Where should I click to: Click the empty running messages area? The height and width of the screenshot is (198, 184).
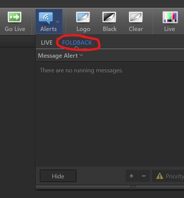point(110,114)
